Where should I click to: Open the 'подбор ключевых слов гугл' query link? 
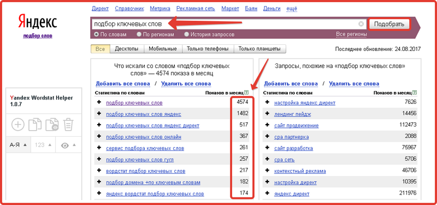point(140,160)
